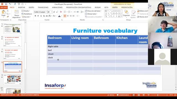Select the rectangle shape in gallery
This screenshot has height=99, width=177.
[x=114, y=11]
